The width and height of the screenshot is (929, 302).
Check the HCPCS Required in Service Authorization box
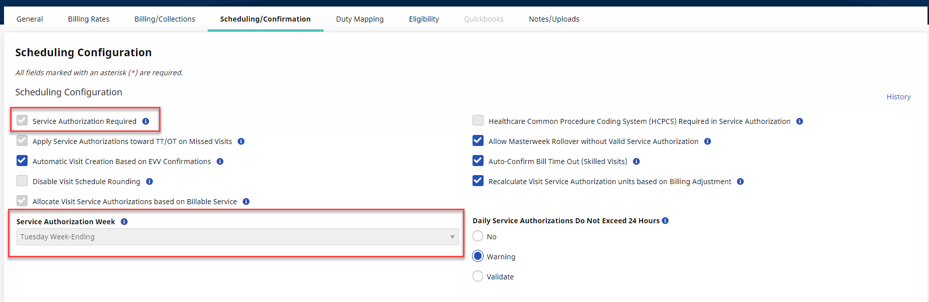[x=478, y=121]
